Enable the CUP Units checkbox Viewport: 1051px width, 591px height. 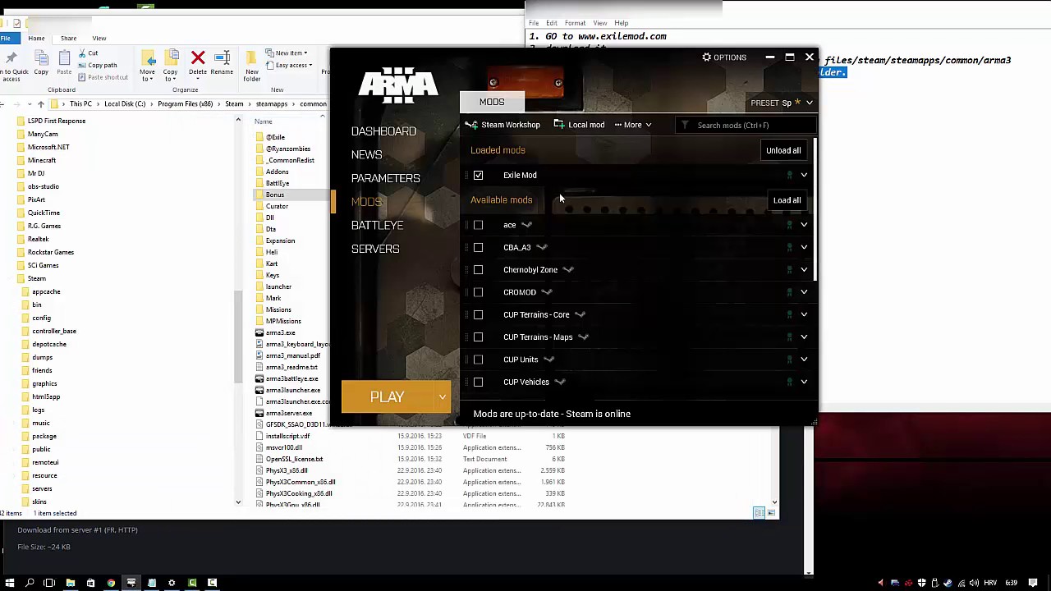click(478, 360)
